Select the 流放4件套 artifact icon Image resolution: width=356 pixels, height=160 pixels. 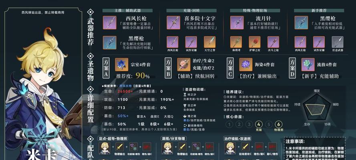(x=308, y=64)
